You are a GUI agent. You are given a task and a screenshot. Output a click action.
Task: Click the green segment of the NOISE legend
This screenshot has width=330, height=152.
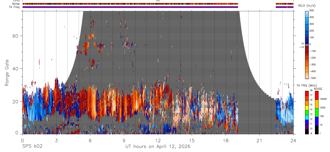317,112
